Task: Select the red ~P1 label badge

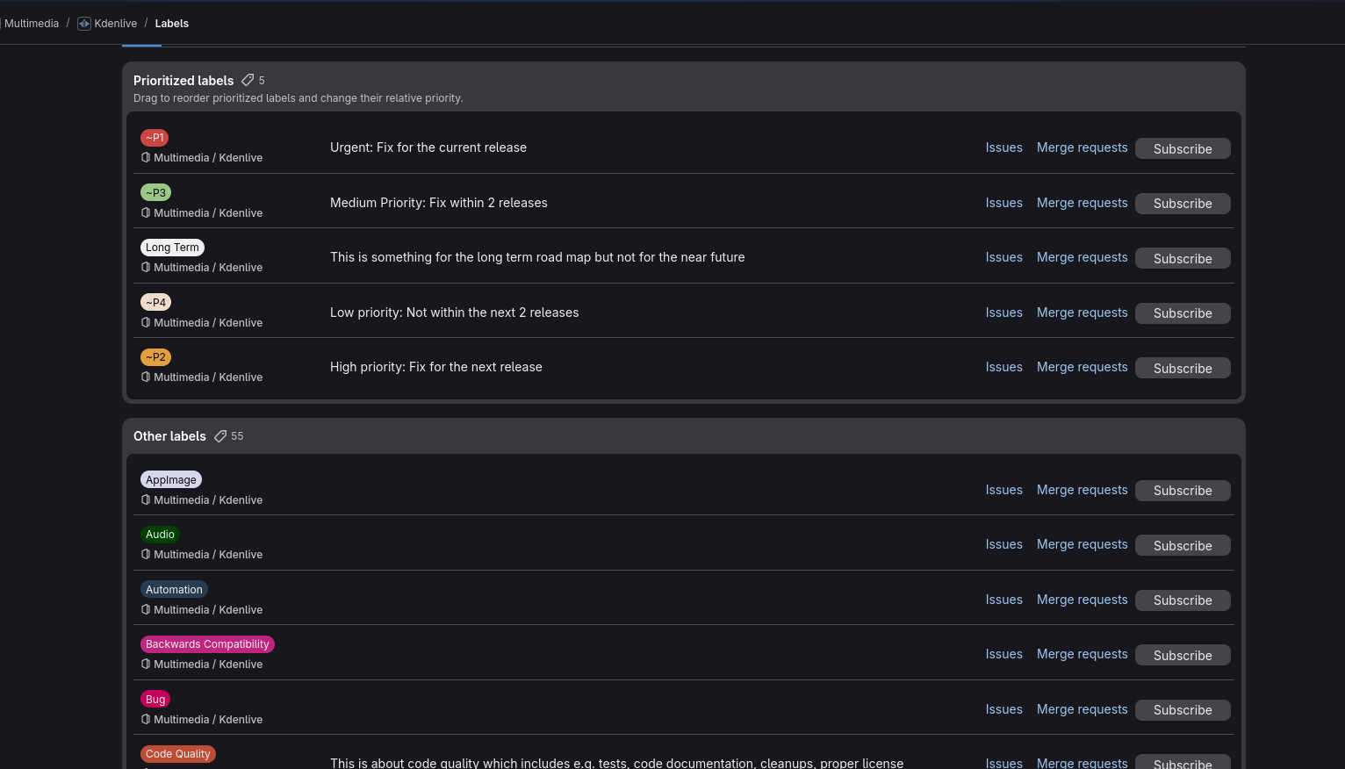Action: [x=155, y=138]
